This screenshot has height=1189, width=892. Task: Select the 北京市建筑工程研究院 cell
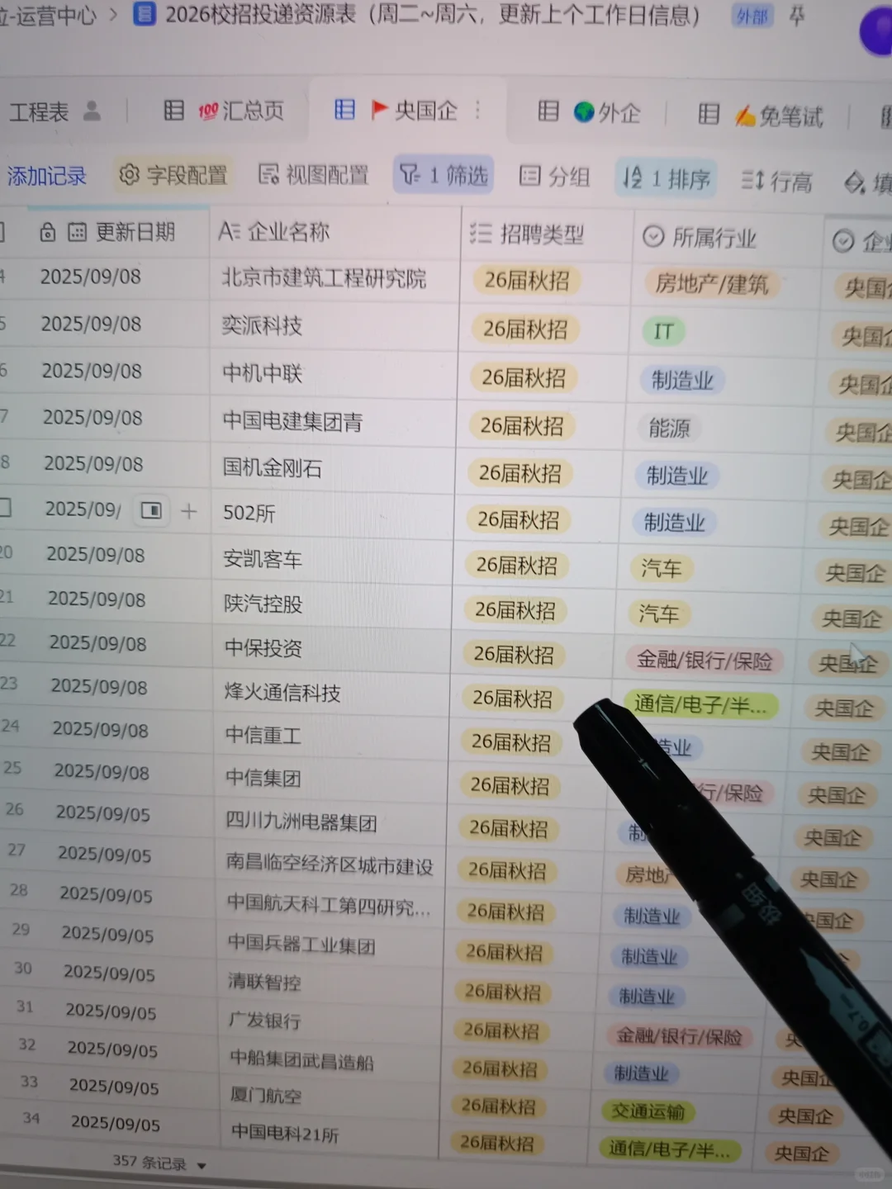click(x=334, y=278)
